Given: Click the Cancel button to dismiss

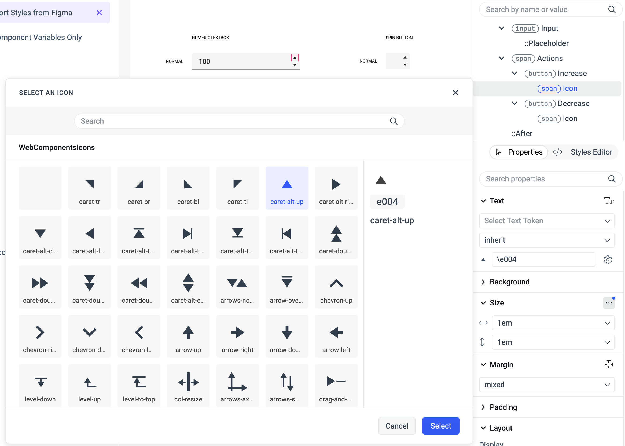Looking at the screenshot, I should point(397,426).
